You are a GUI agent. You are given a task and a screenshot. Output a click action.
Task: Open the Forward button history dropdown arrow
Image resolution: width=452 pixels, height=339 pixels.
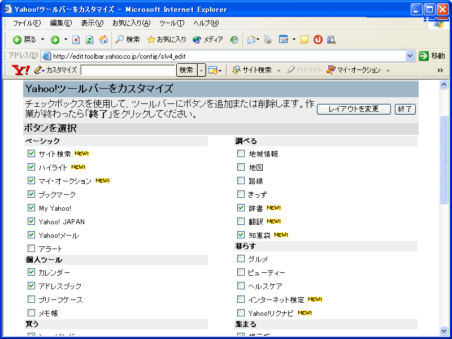66,40
